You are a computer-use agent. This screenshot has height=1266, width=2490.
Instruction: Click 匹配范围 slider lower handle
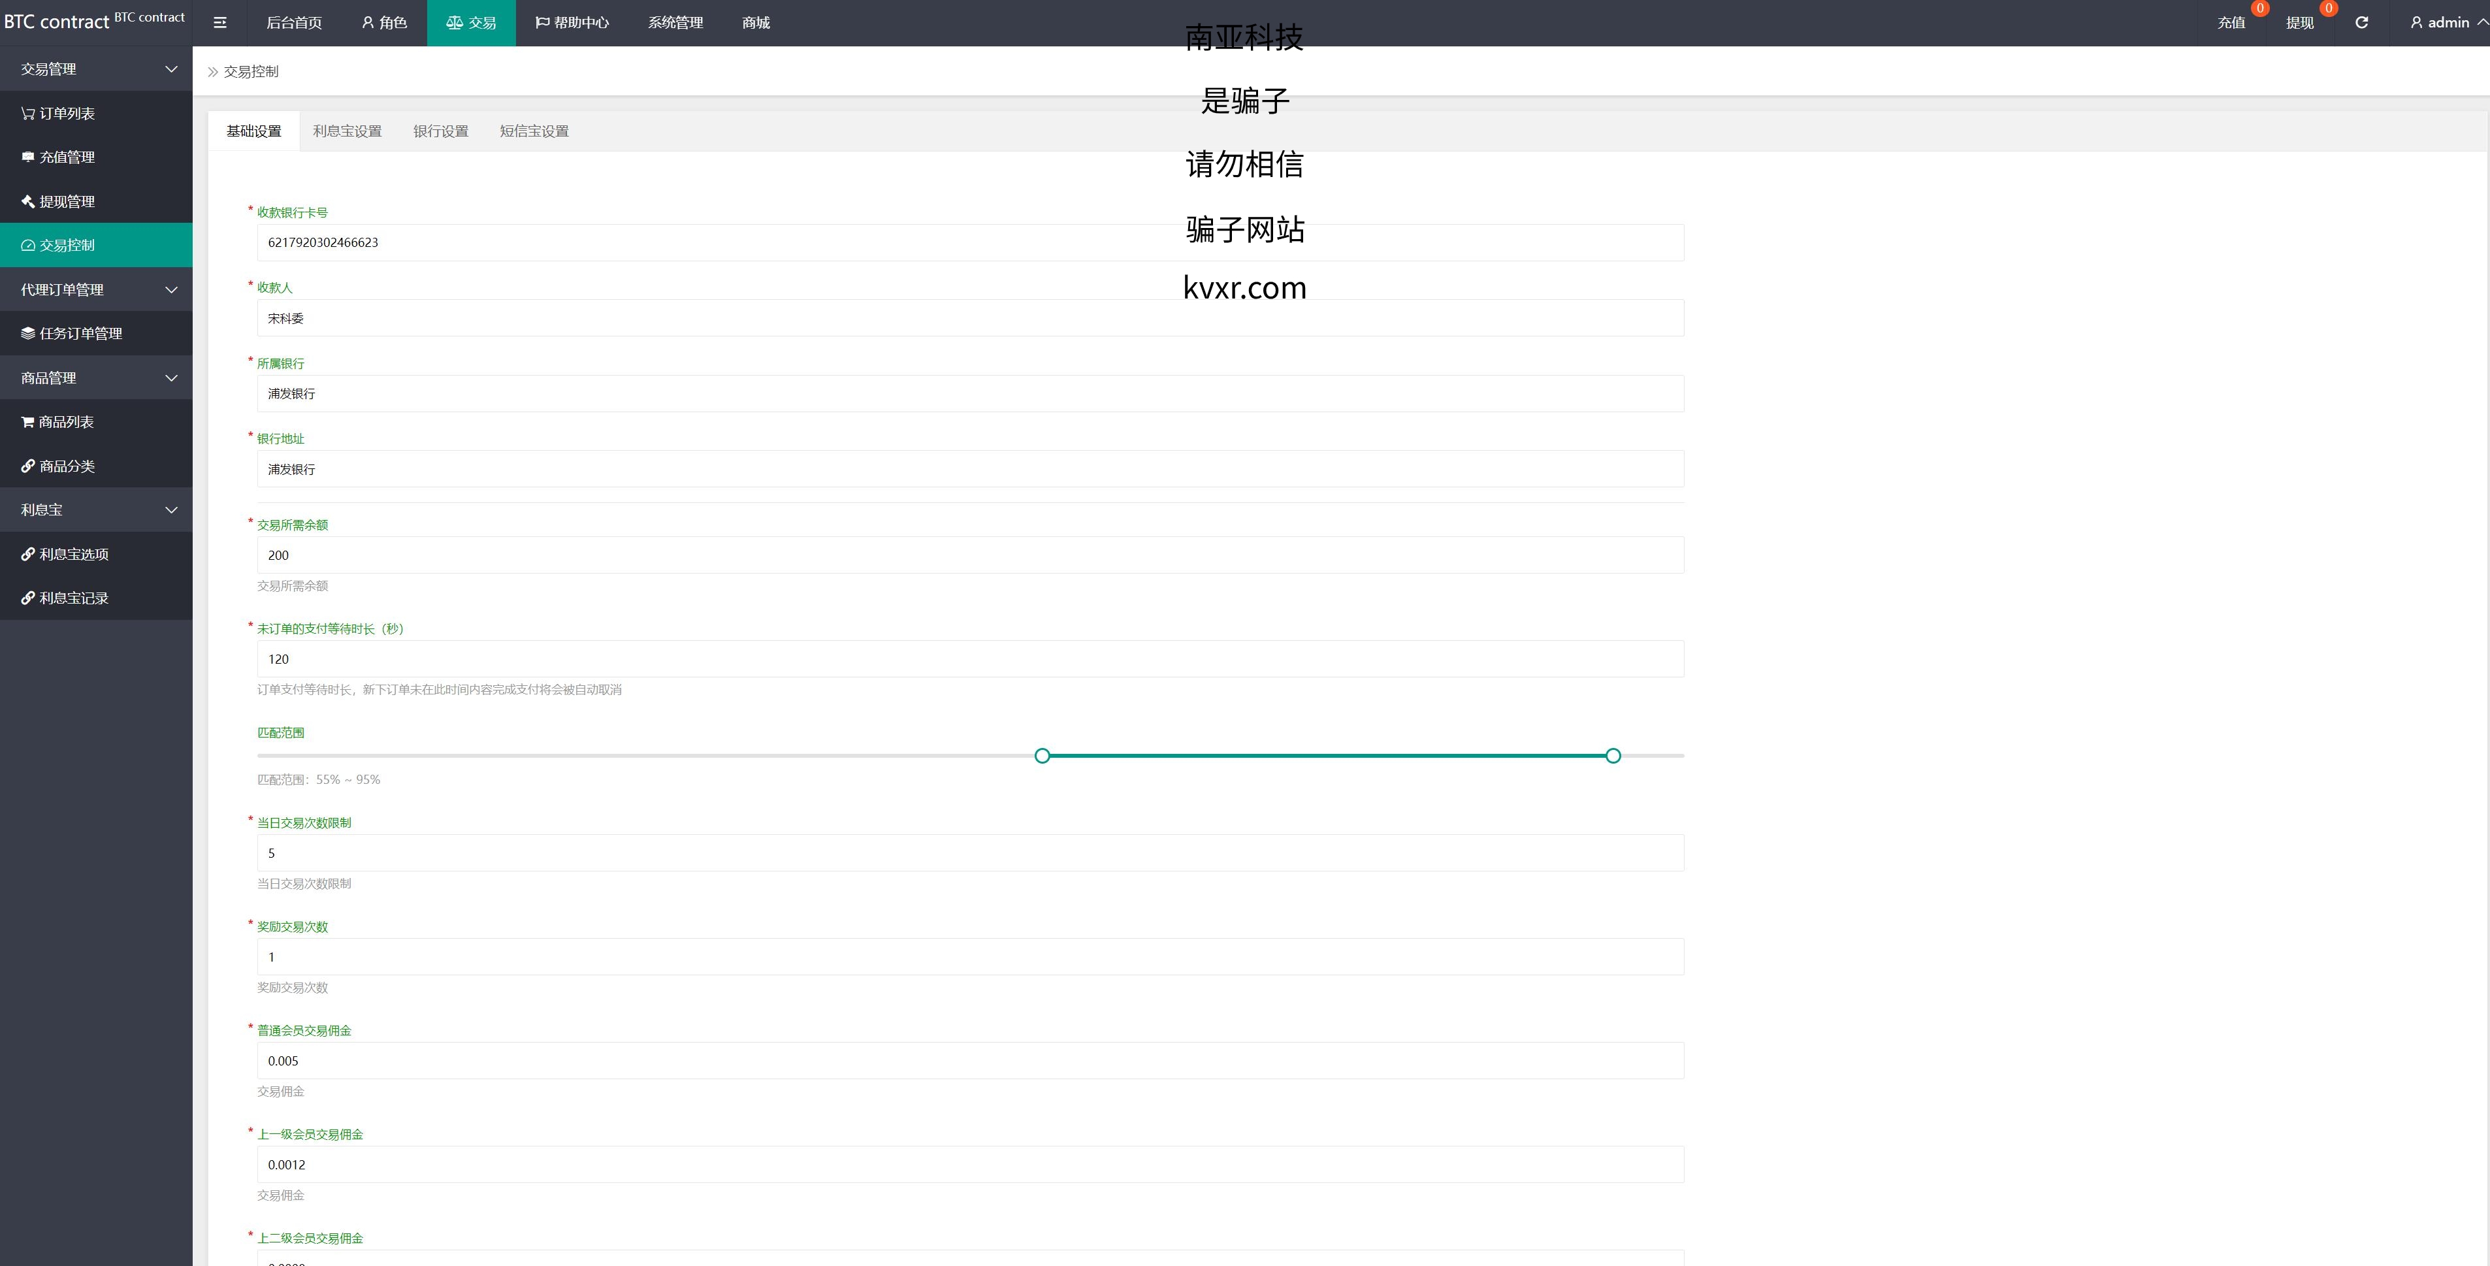click(x=1042, y=756)
